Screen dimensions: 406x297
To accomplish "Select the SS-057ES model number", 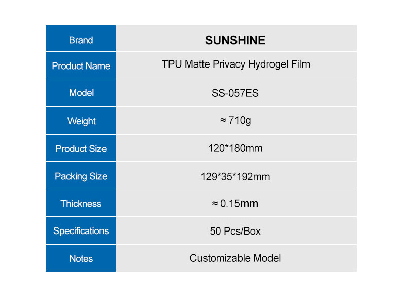I will 235,93.
